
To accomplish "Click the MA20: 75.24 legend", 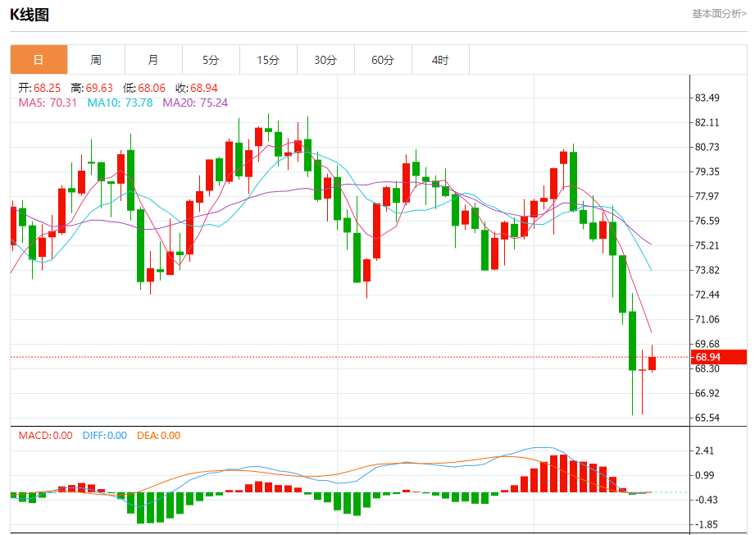I will (195, 103).
